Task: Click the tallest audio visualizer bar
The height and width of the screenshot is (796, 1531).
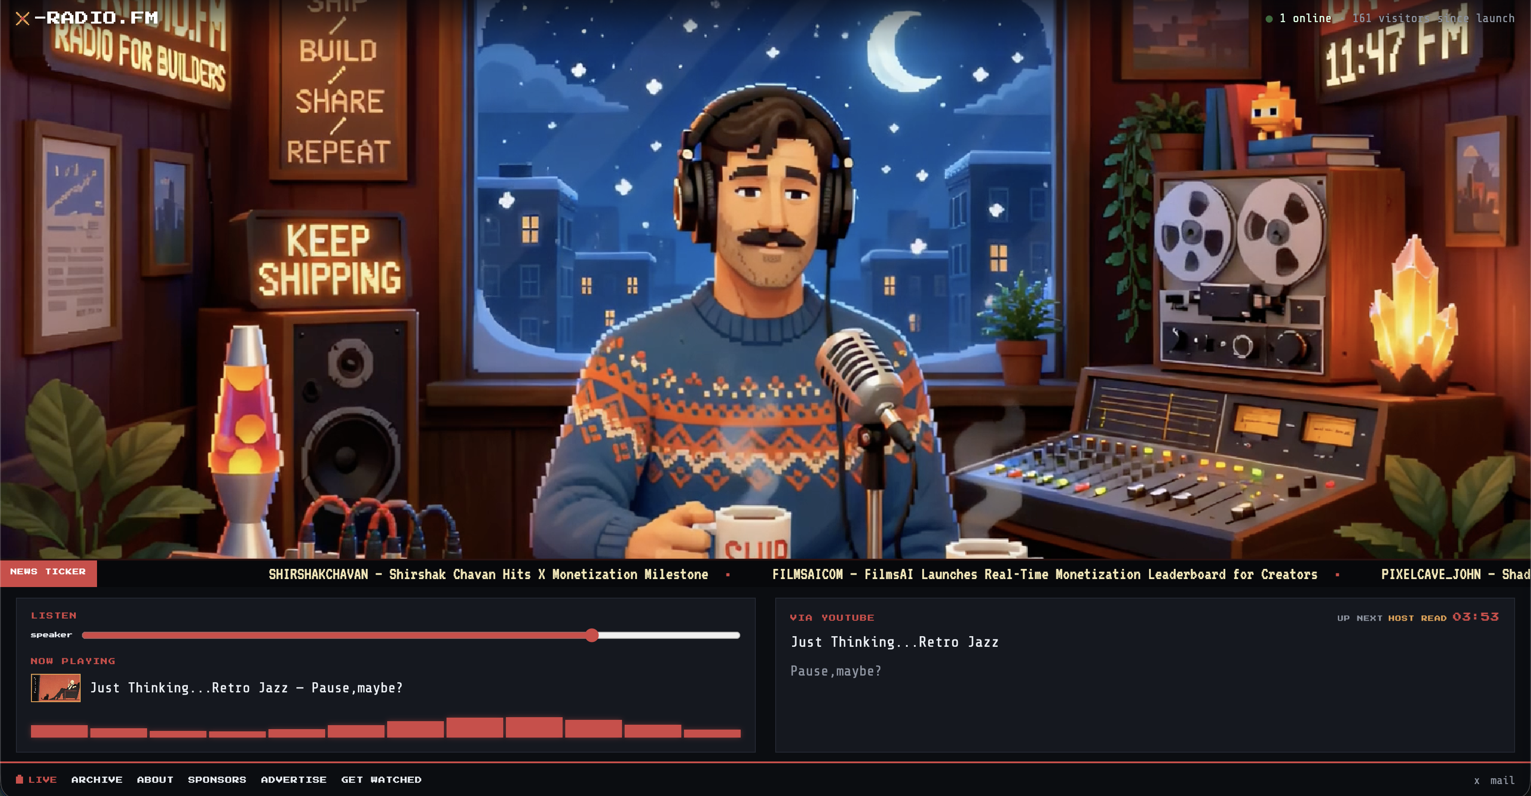Action: coord(534,727)
